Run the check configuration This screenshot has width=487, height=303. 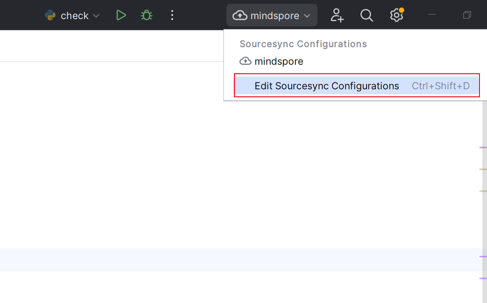click(x=121, y=15)
